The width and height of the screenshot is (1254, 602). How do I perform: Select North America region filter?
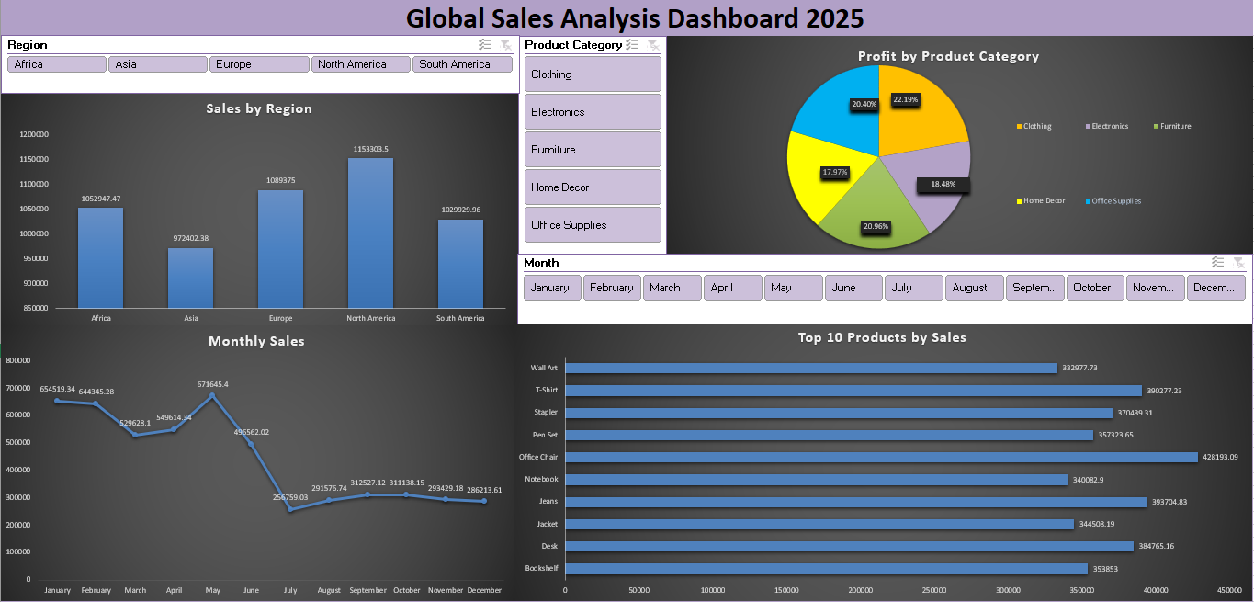[360, 64]
